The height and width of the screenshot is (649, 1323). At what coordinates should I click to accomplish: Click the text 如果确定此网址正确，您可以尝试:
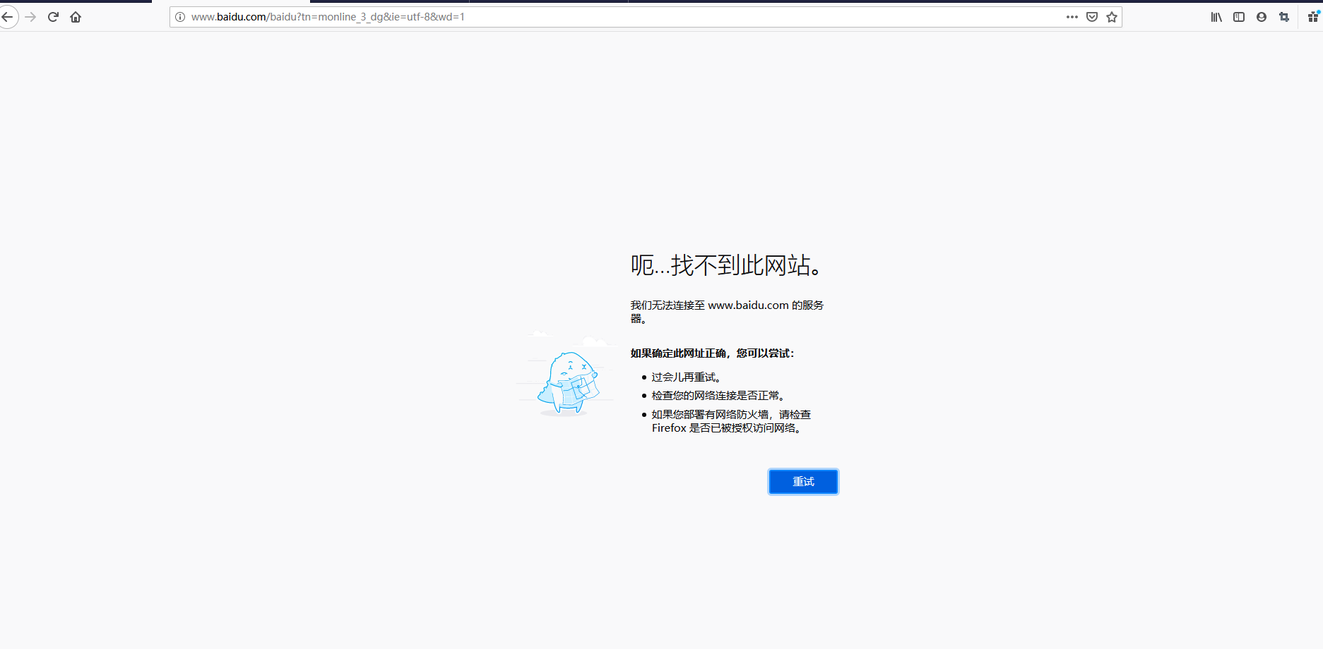[712, 353]
